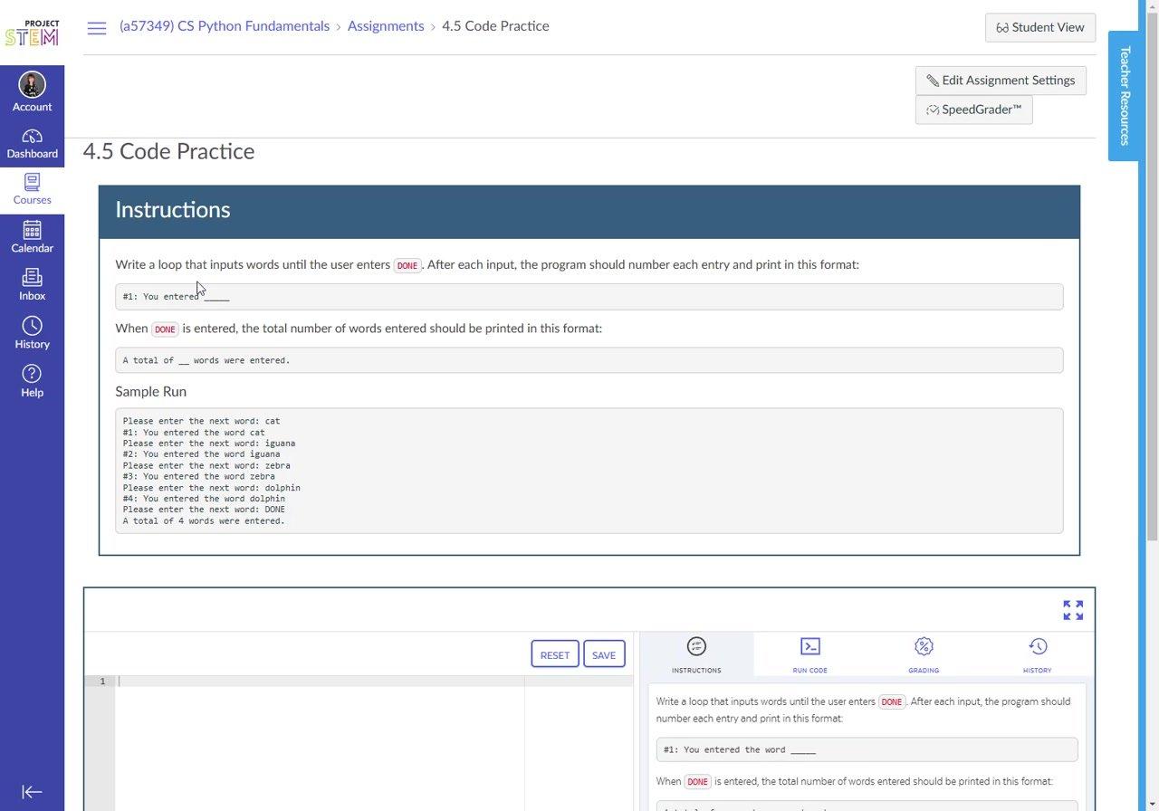This screenshot has height=811, width=1159.
Task: Switch to the Run Code tab
Action: 809,655
